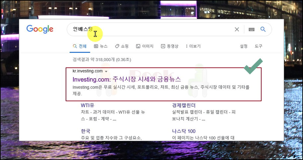The image size is (303, 160).
Task: Open the 동영상 tab
Action: point(170,46)
